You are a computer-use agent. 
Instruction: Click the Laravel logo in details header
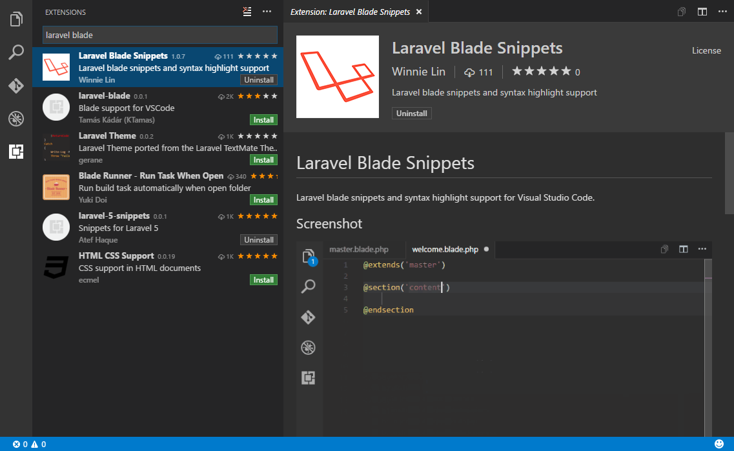[x=338, y=77]
